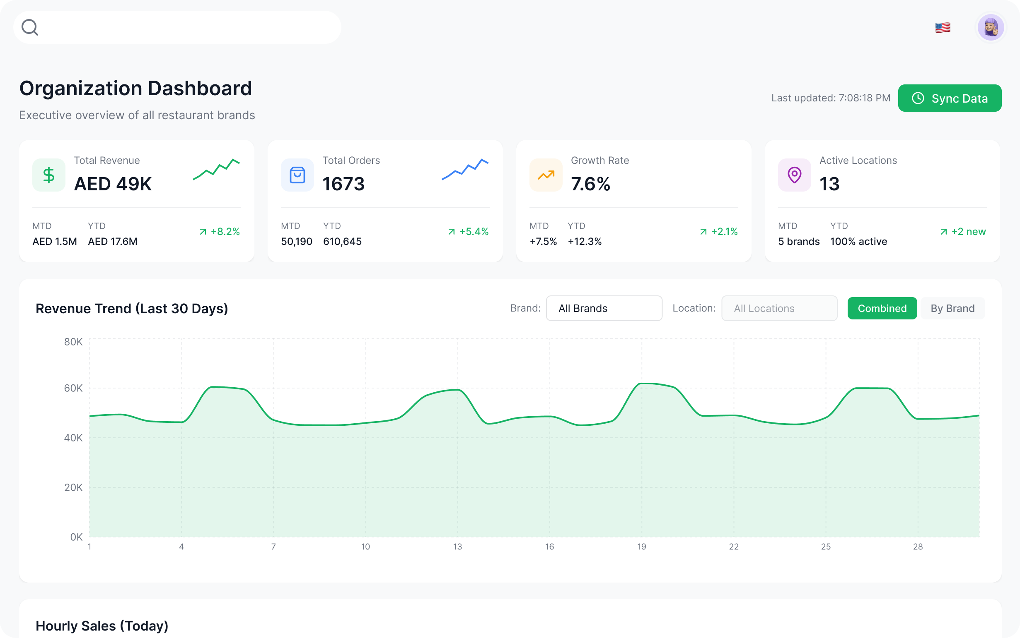Switch chart view to Combined
Viewport: 1020px width, 638px height.
pos(882,309)
